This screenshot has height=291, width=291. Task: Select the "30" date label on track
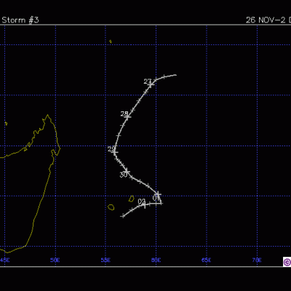(124, 175)
